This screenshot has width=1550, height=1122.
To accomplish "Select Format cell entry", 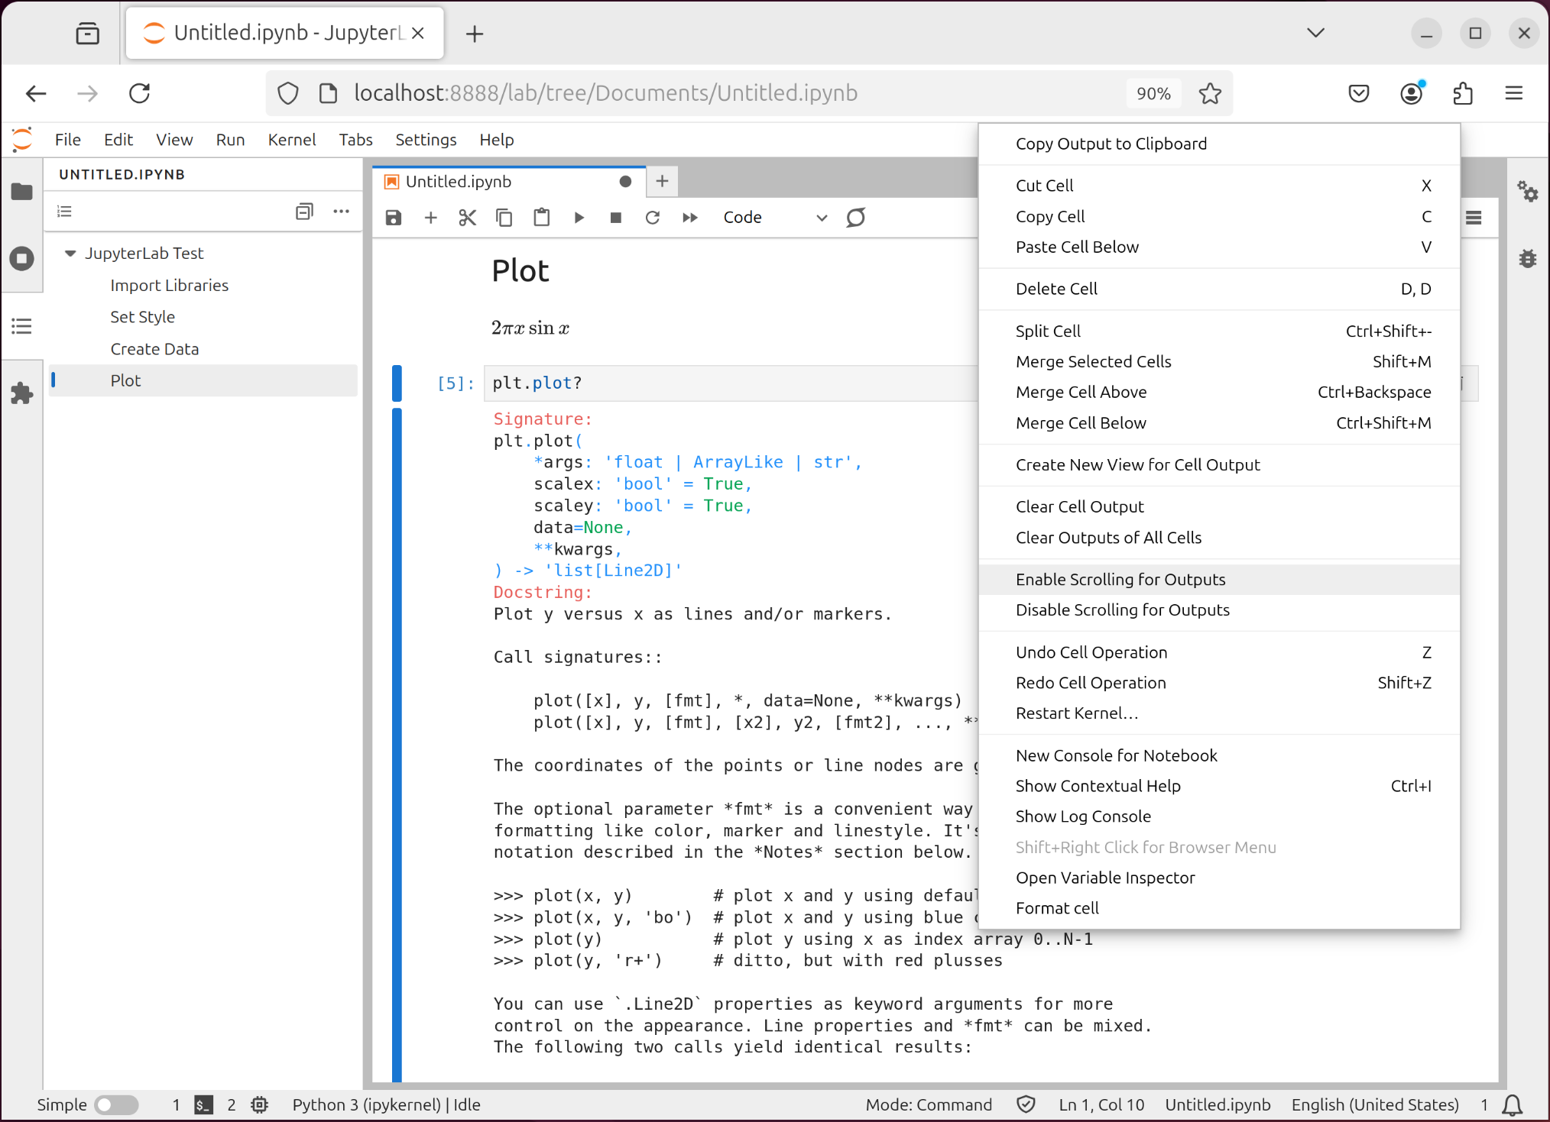I will click(1219, 908).
